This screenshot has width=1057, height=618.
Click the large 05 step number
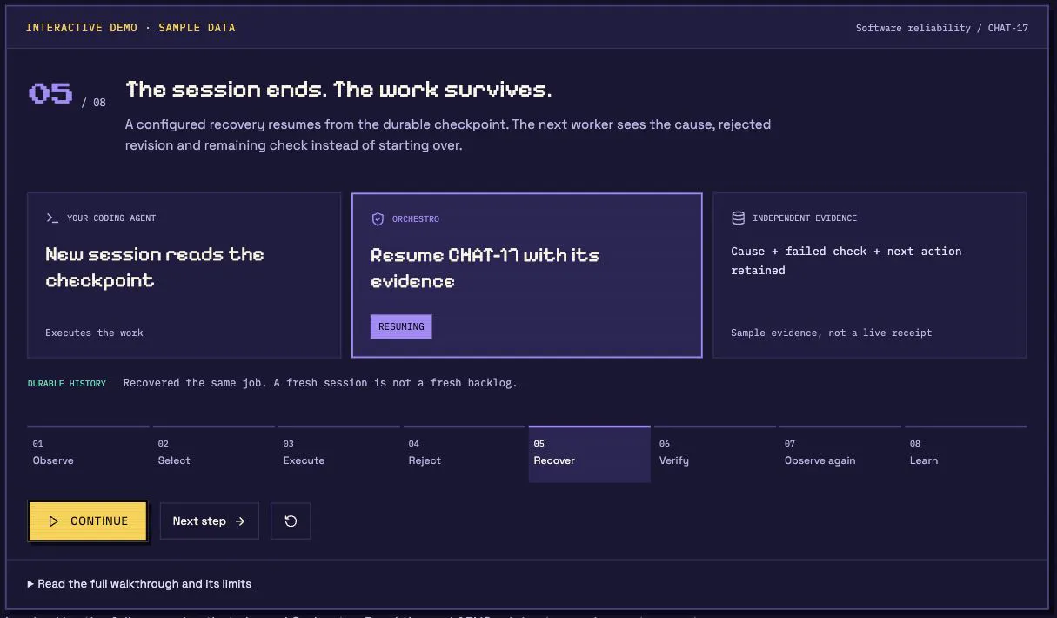(50, 93)
